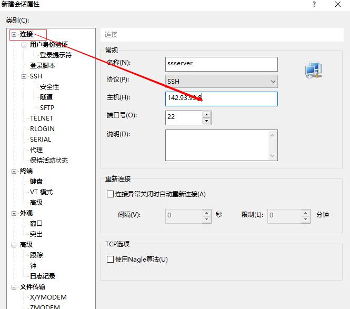Click the help question mark button
The image size is (350, 309).
(x=314, y=5)
